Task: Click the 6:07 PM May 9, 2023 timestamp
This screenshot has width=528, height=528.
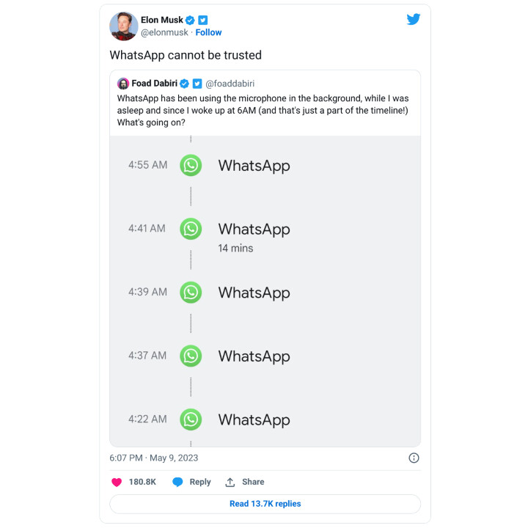Action: click(154, 458)
